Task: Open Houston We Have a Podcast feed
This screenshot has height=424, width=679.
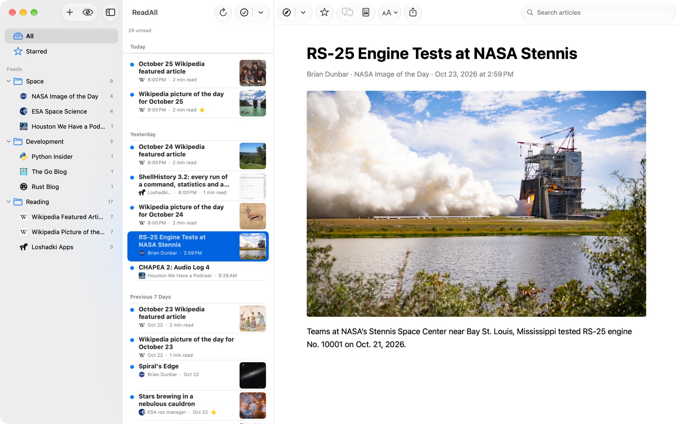Action: pos(61,126)
